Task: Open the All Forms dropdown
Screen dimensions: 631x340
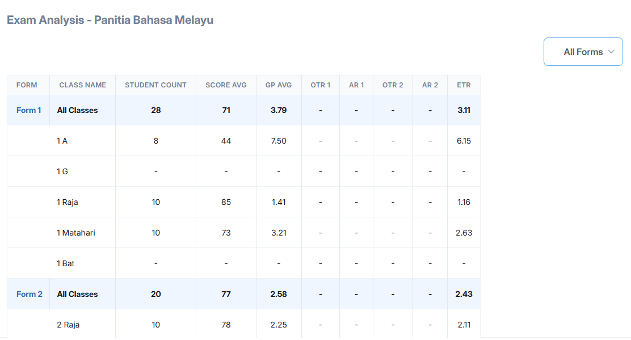Action: [x=583, y=52]
